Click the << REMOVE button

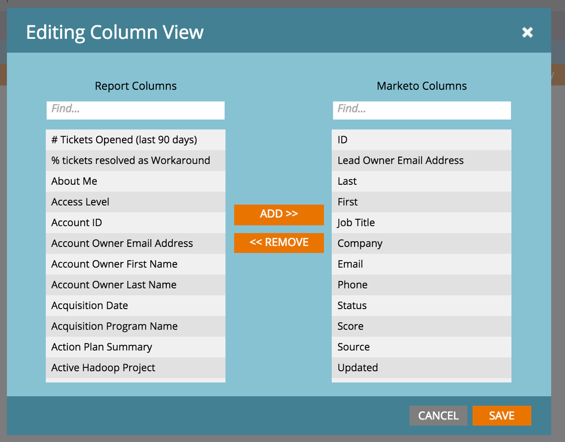click(x=279, y=243)
